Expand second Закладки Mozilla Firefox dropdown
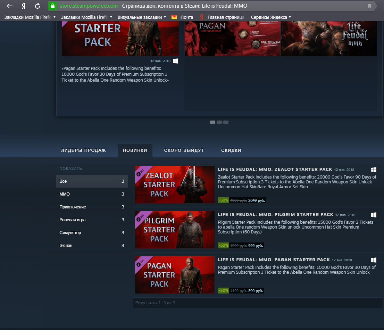 pyautogui.click(x=86, y=17)
